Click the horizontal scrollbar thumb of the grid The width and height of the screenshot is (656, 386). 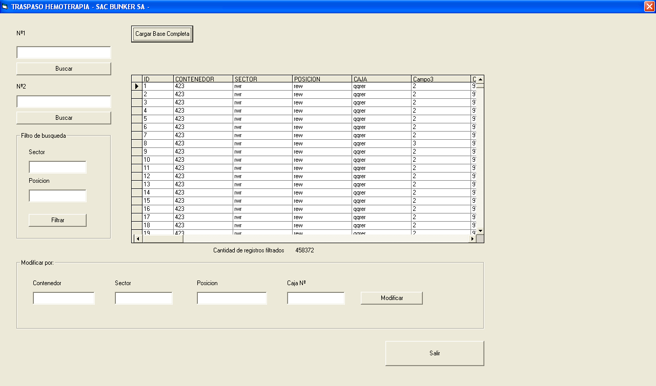(x=163, y=239)
